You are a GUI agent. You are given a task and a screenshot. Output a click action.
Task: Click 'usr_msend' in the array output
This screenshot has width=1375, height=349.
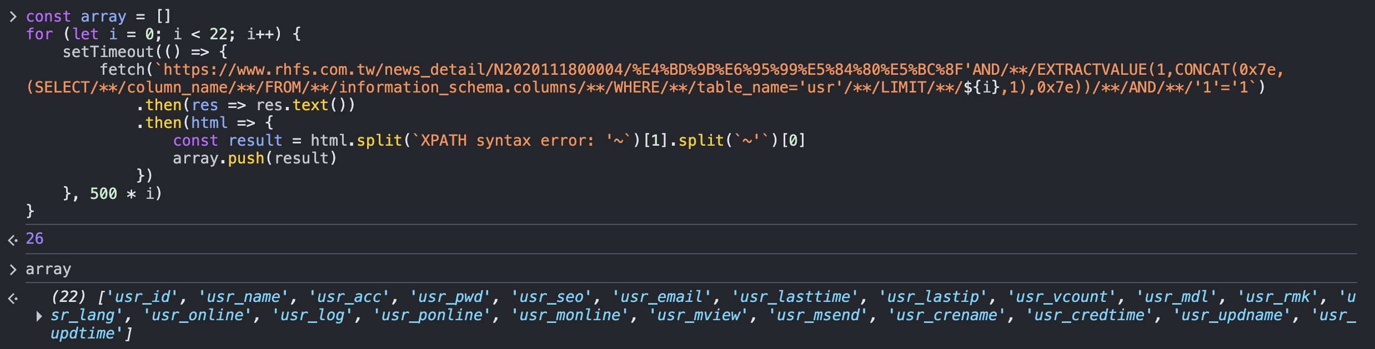(x=818, y=315)
